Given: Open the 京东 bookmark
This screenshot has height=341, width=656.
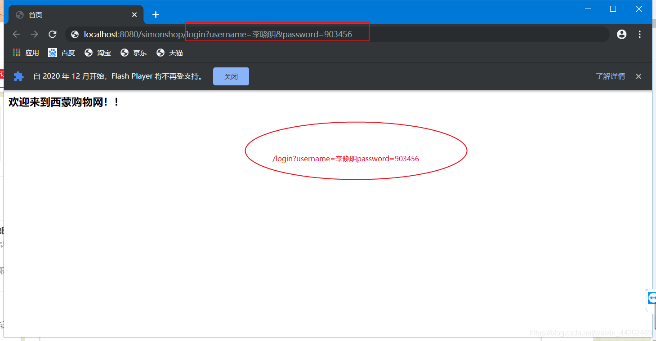Looking at the screenshot, I should point(134,53).
